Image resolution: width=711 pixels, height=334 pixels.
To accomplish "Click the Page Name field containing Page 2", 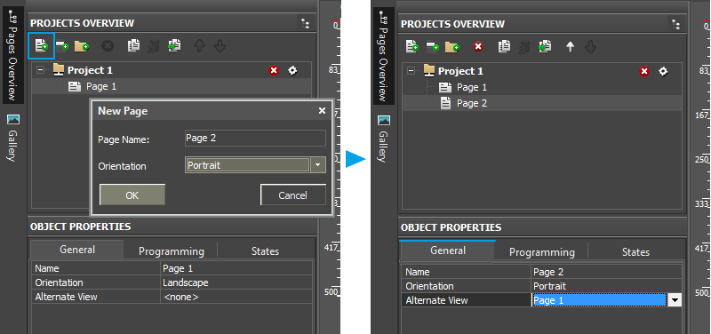I will tap(255, 139).
